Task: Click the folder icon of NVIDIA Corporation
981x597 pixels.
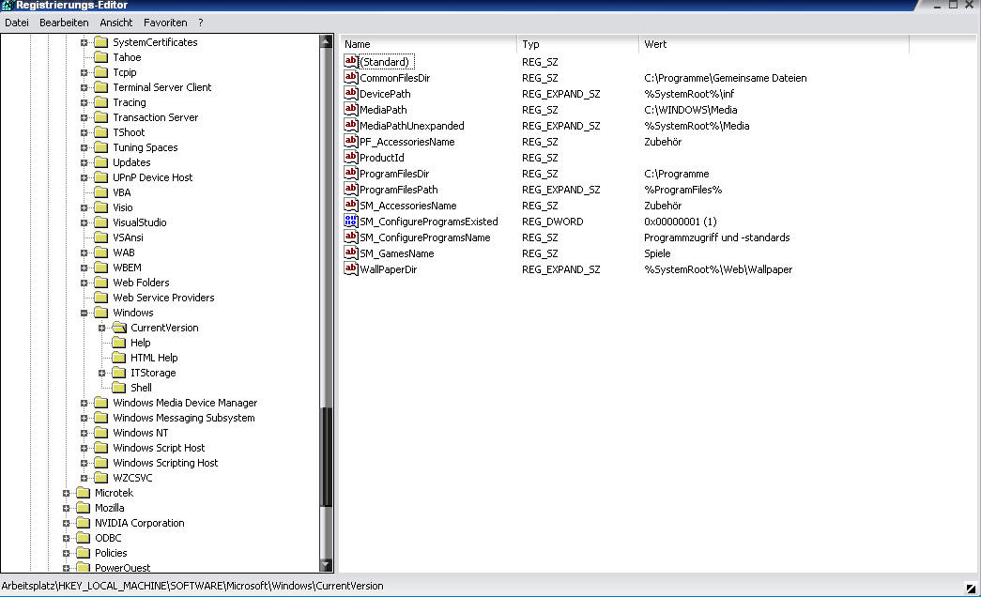Action: tap(84, 523)
